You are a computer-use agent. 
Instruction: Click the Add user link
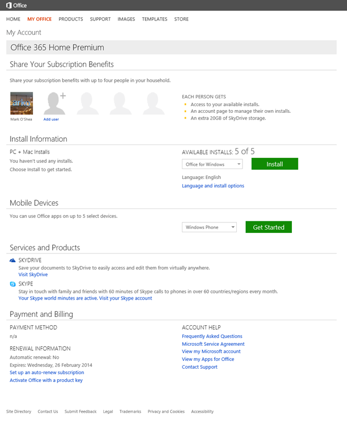coord(51,120)
